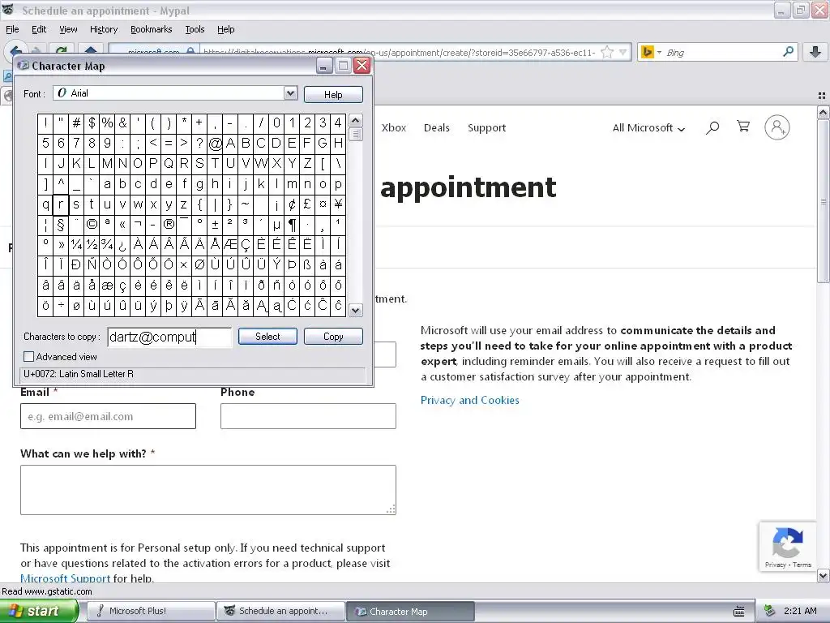Click the Bing search magnifier icon
The height and width of the screenshot is (623, 830).
point(788,52)
